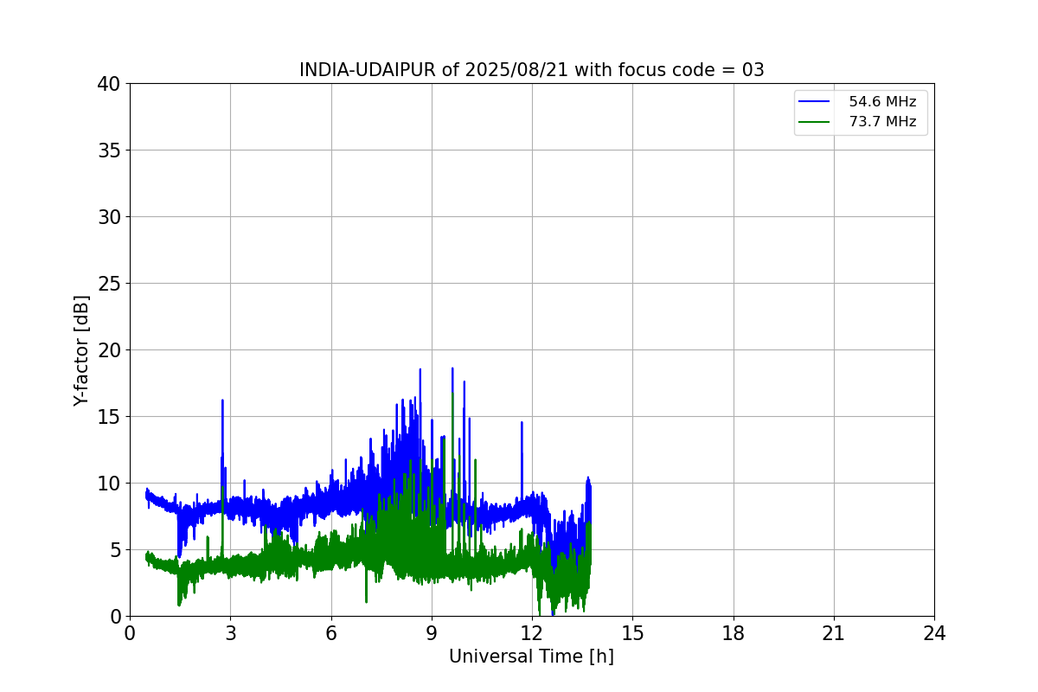This screenshot has height=692, width=1038.
Task: Click y-axis tick label 20
Action: tap(109, 350)
